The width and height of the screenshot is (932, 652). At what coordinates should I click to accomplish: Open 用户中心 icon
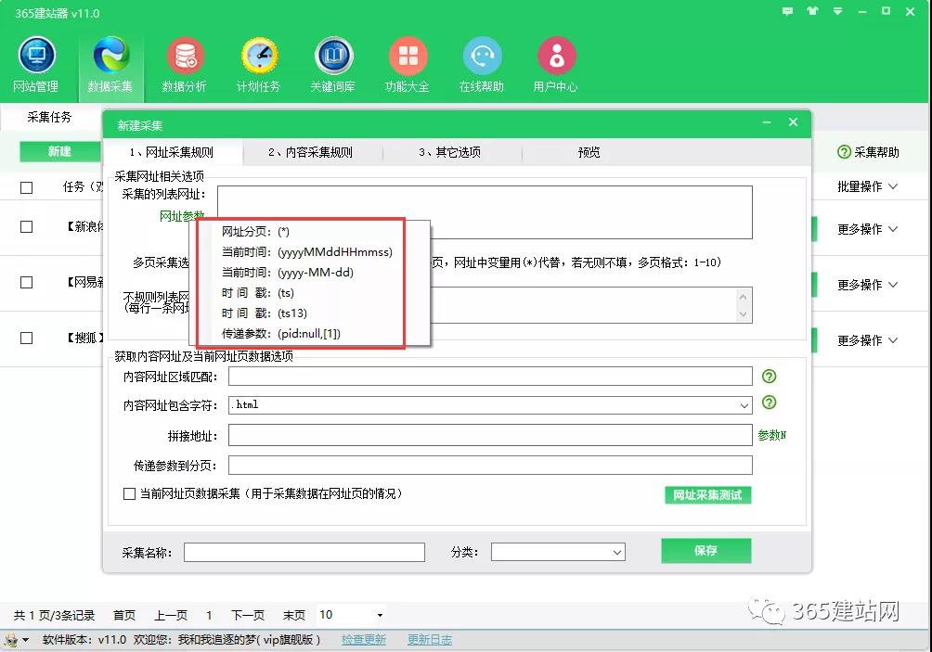[556, 65]
